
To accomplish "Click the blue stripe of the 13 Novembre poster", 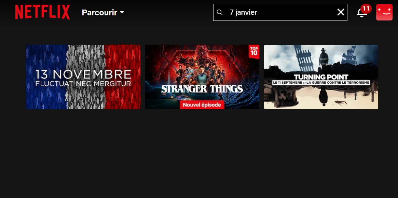I will (47, 77).
